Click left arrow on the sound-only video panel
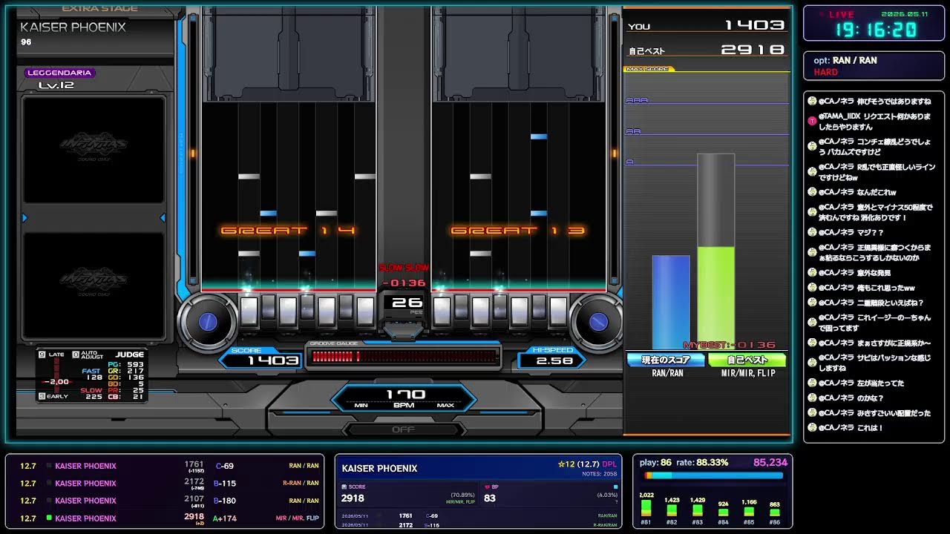 click(24, 217)
